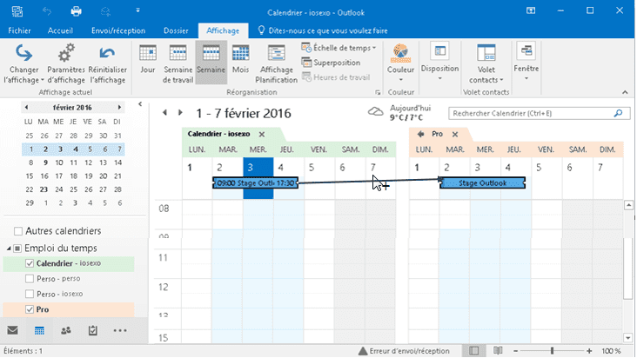
Task: Click Réinitialiser l'affichage
Action: 108,63
